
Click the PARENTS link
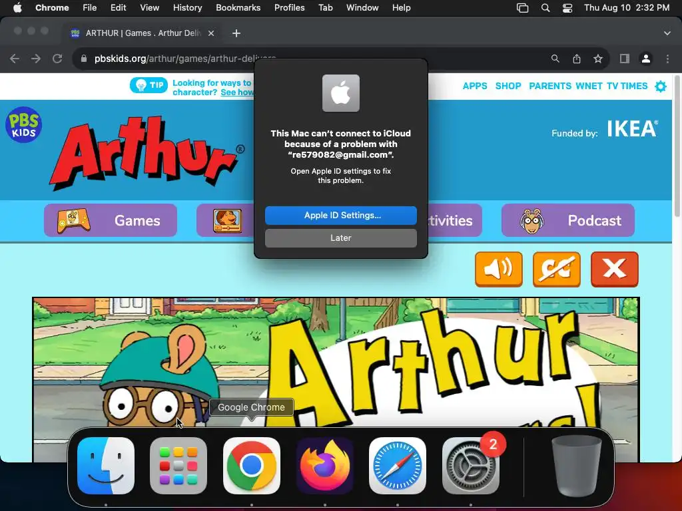tap(549, 86)
